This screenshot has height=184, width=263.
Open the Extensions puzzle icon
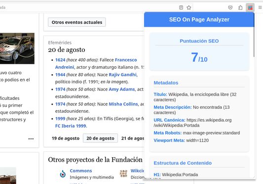(240, 7)
